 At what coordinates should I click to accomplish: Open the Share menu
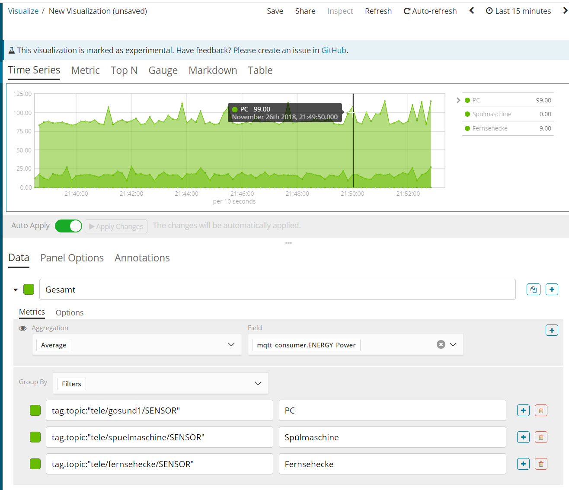(x=305, y=11)
